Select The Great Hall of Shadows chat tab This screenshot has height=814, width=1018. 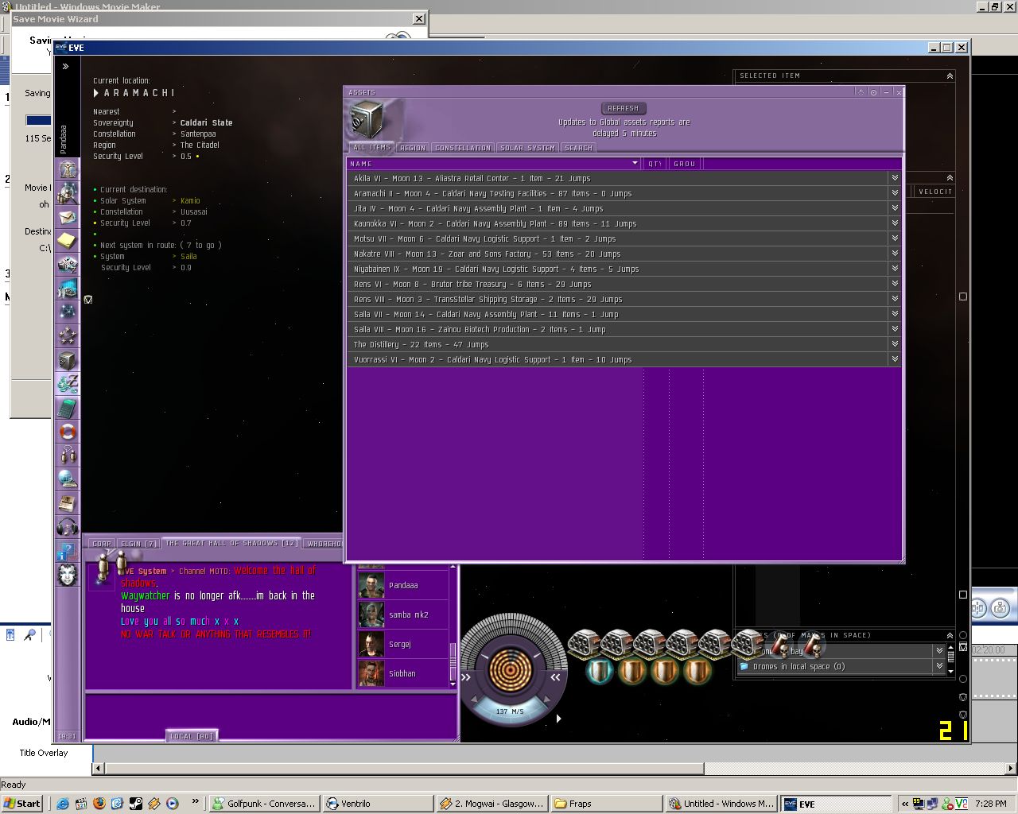click(x=231, y=544)
